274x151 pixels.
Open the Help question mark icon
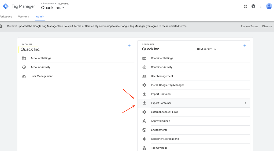pyautogui.click(x=253, y=6)
